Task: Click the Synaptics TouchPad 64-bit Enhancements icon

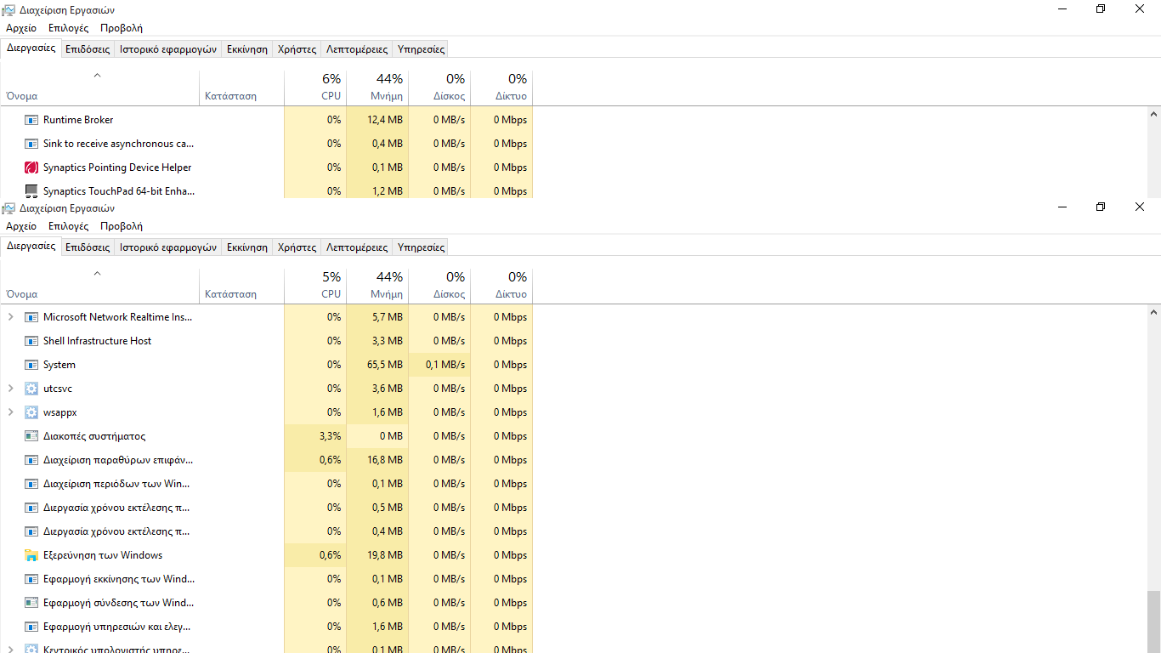Action: [x=31, y=191]
